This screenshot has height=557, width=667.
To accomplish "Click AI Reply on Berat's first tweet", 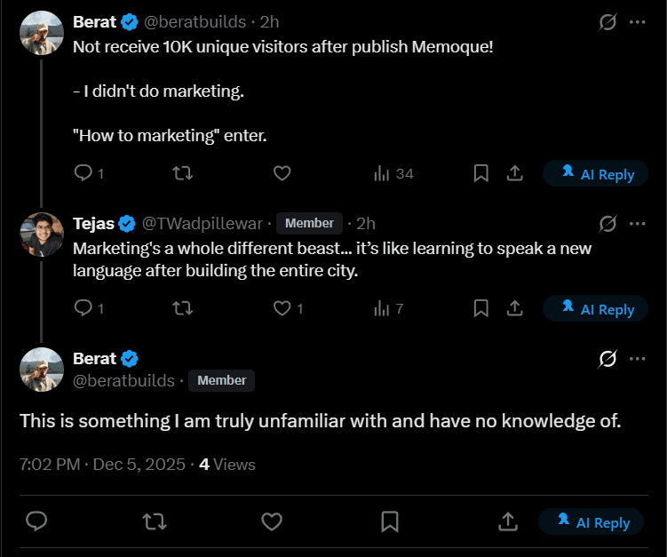I will (597, 174).
